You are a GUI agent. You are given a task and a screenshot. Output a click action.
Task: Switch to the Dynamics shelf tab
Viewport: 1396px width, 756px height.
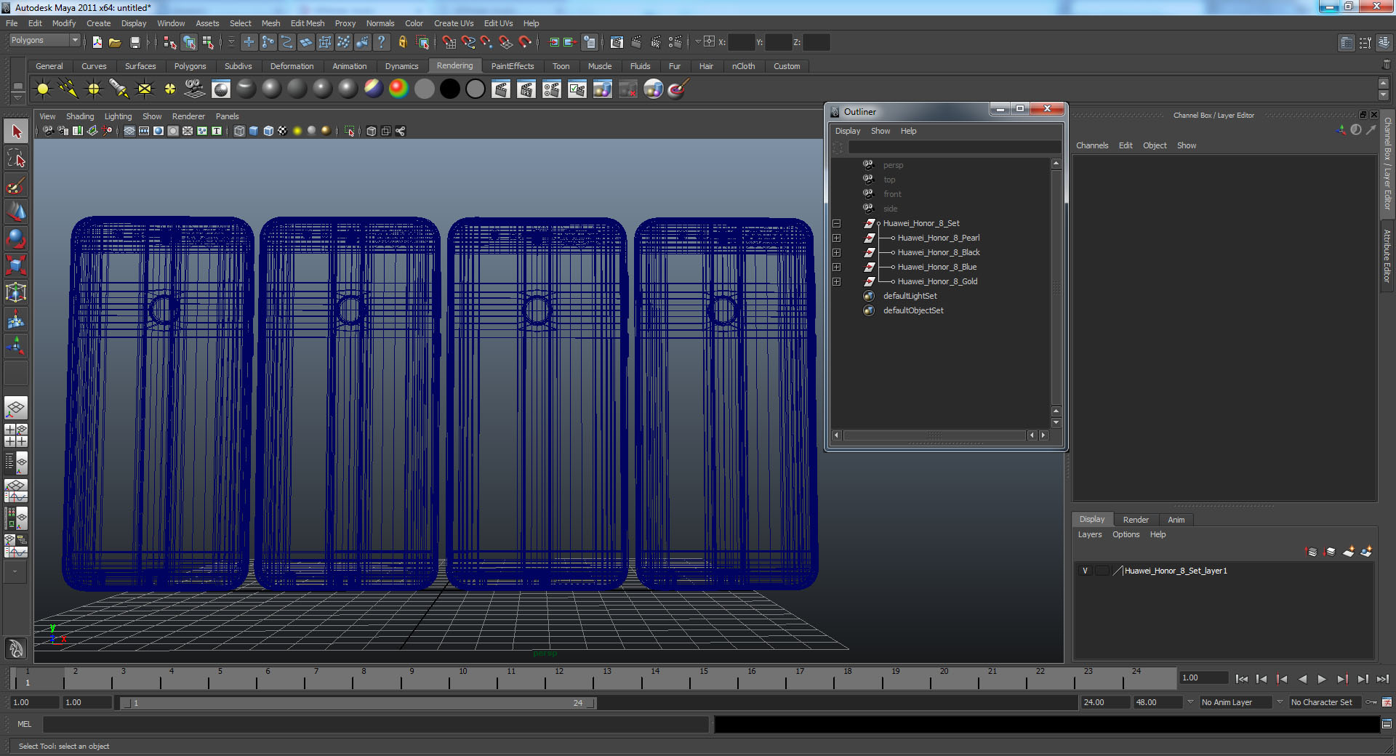coord(401,66)
